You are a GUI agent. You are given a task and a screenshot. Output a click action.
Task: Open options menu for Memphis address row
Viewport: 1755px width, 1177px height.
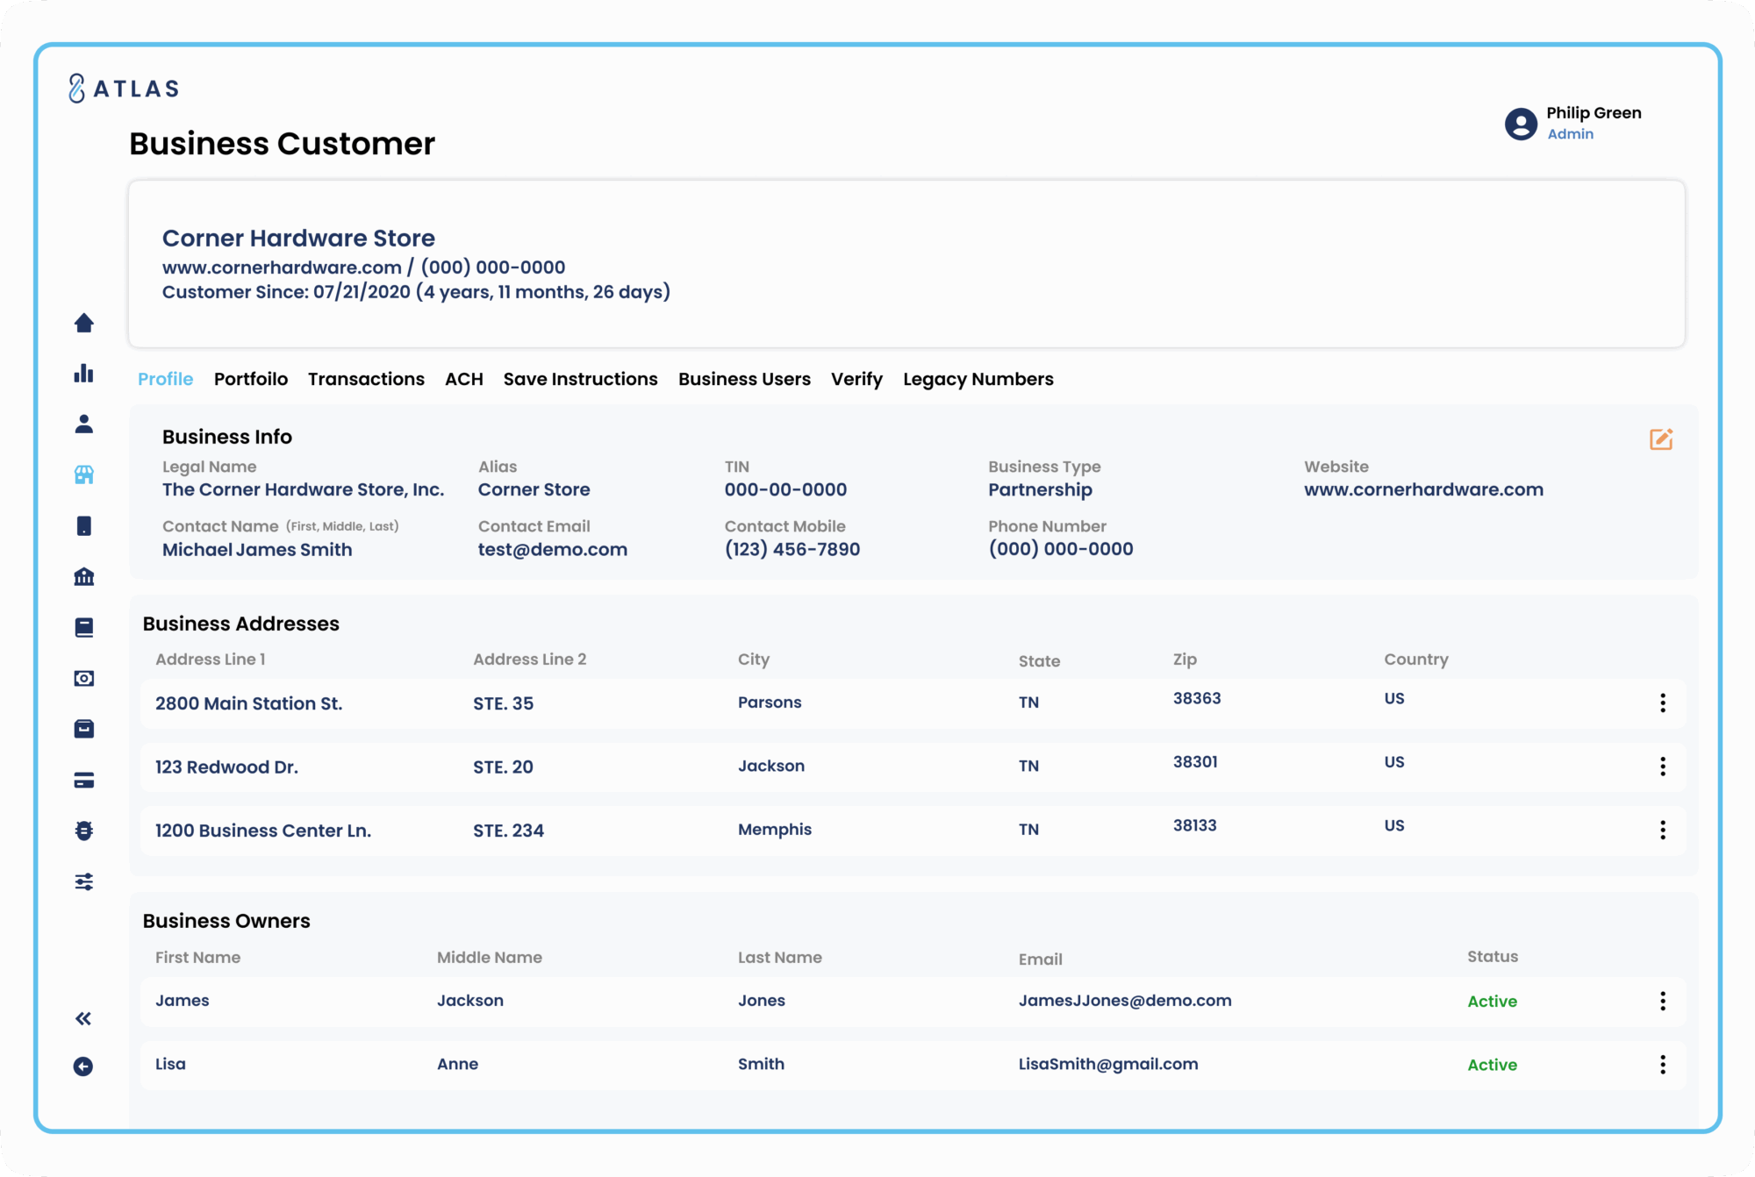point(1662,830)
